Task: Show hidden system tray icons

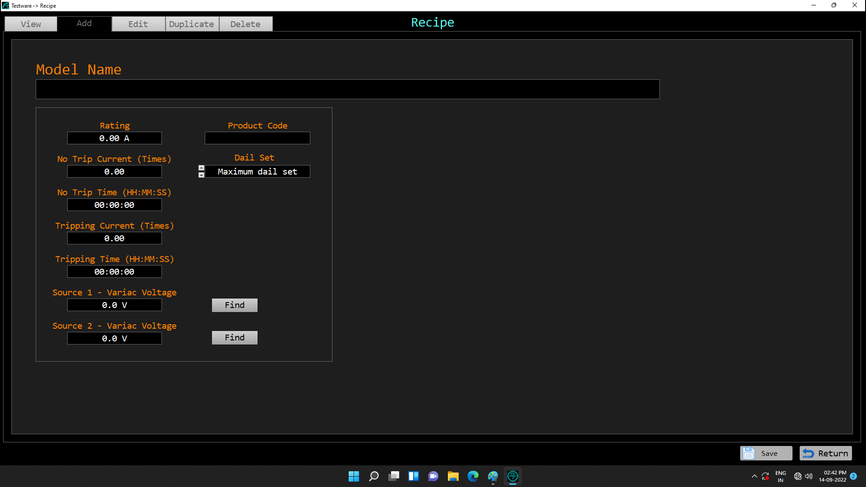Action: (754, 476)
